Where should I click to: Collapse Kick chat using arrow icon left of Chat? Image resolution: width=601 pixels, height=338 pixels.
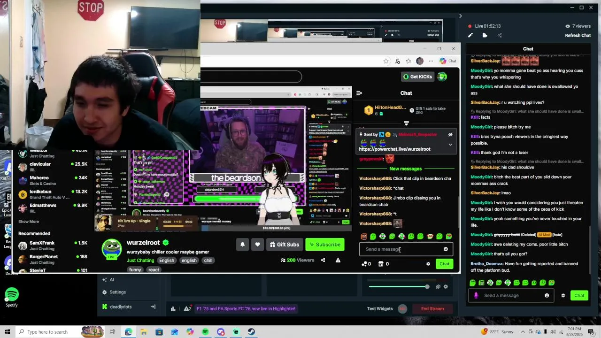pyautogui.click(x=359, y=93)
